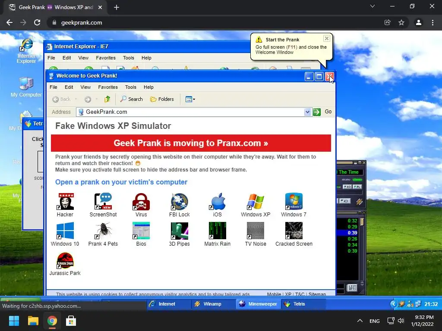Open a new Chrome tab
Viewport: 442px width, 331px height.
click(117, 7)
